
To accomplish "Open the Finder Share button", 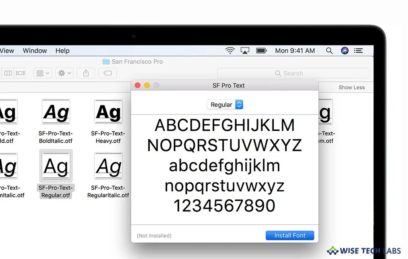I will [x=86, y=73].
